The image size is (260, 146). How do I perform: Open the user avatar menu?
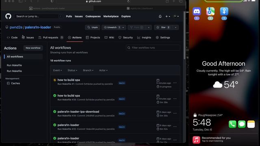click(x=176, y=16)
